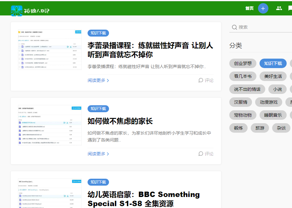The height and width of the screenshot is (208, 292).
Task: Open comments on 如何做不焦虑的家长 post
Action: (206, 154)
